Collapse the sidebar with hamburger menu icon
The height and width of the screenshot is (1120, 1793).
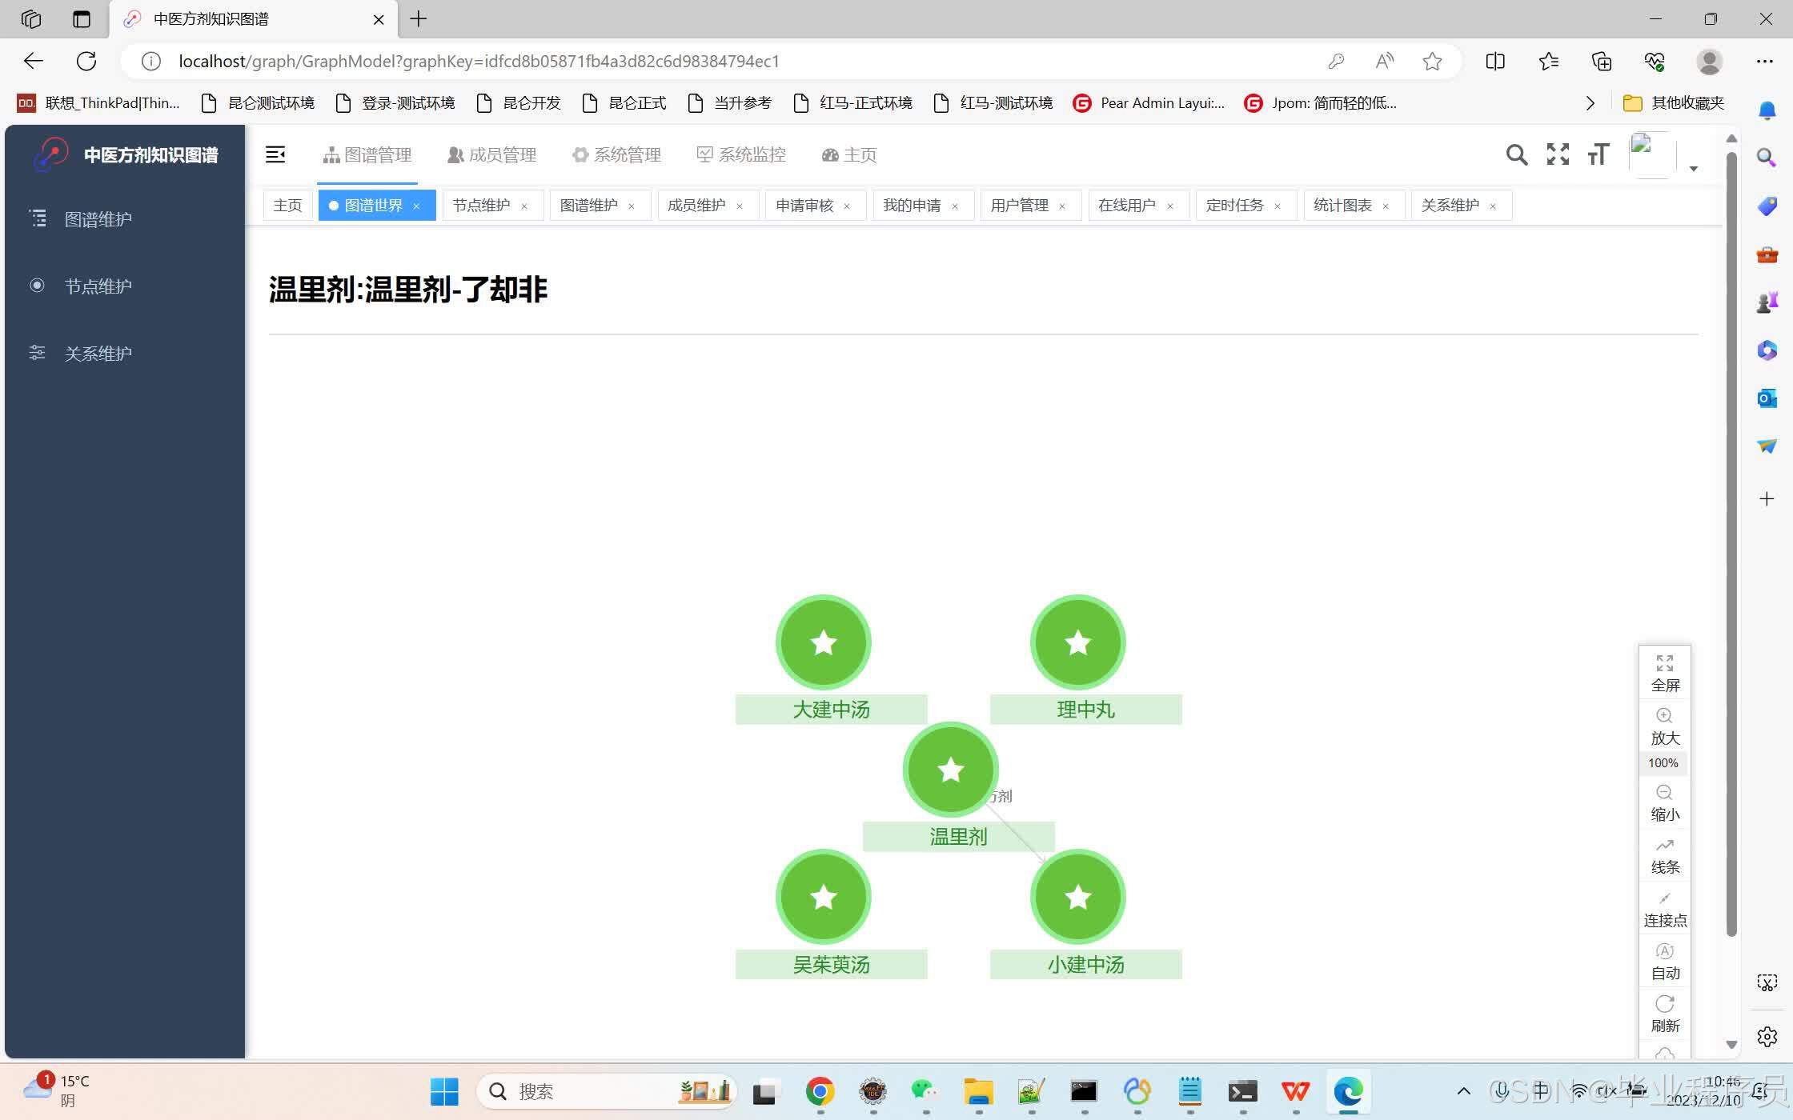[x=275, y=154]
